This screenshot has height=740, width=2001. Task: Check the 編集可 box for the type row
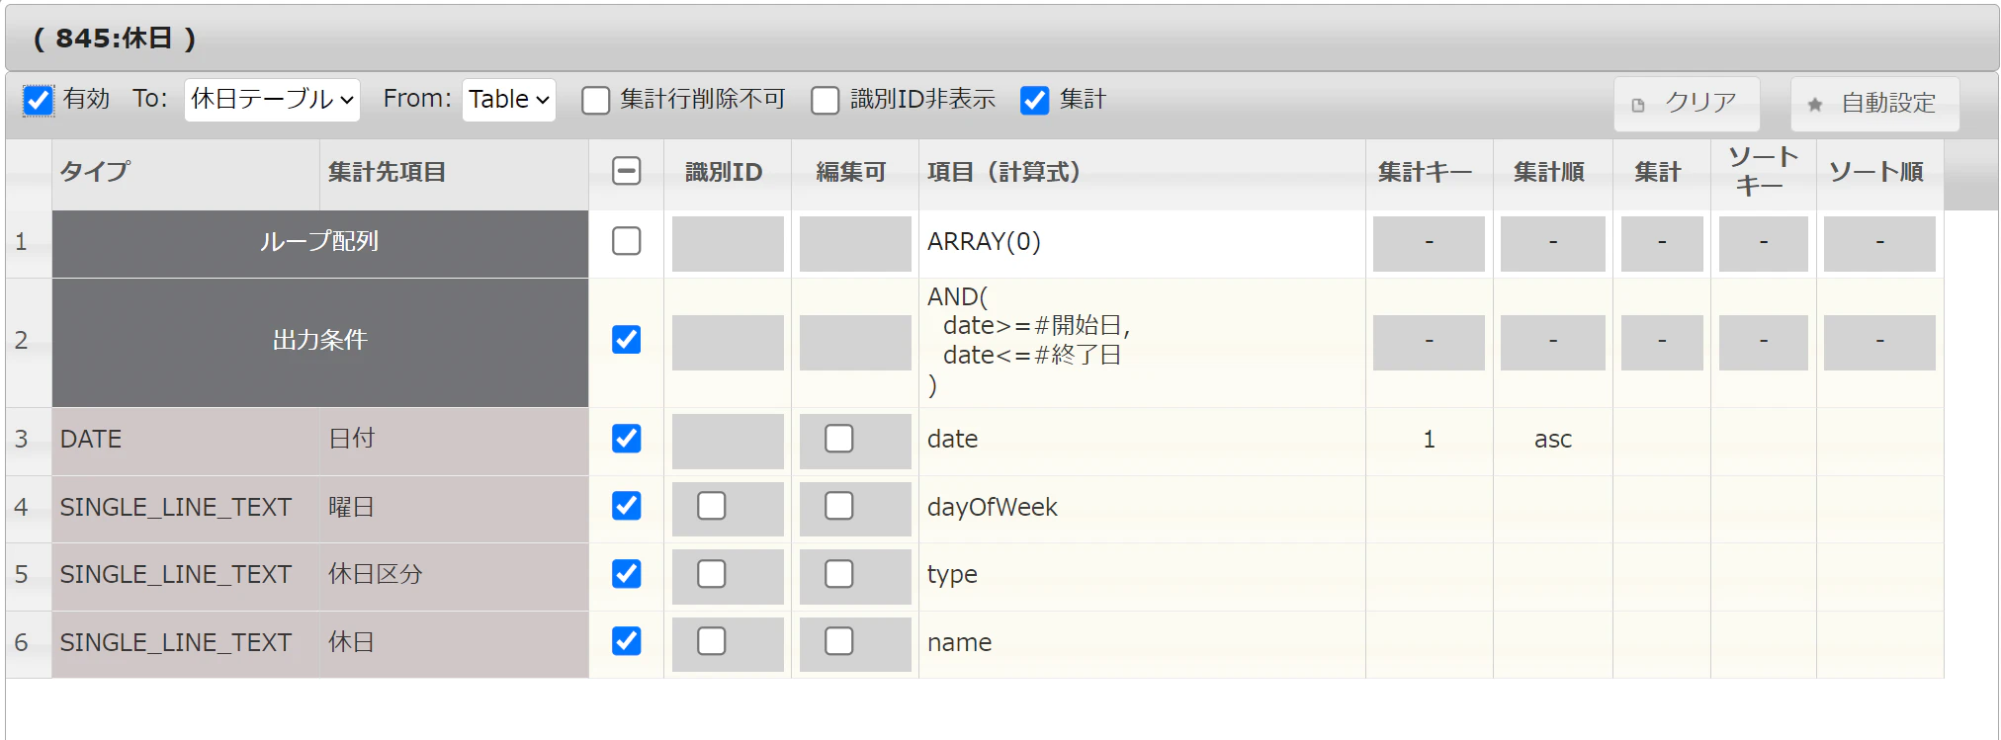point(838,574)
